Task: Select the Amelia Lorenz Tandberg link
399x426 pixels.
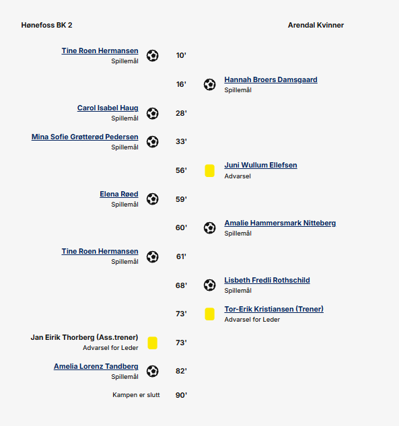Action: pos(96,367)
